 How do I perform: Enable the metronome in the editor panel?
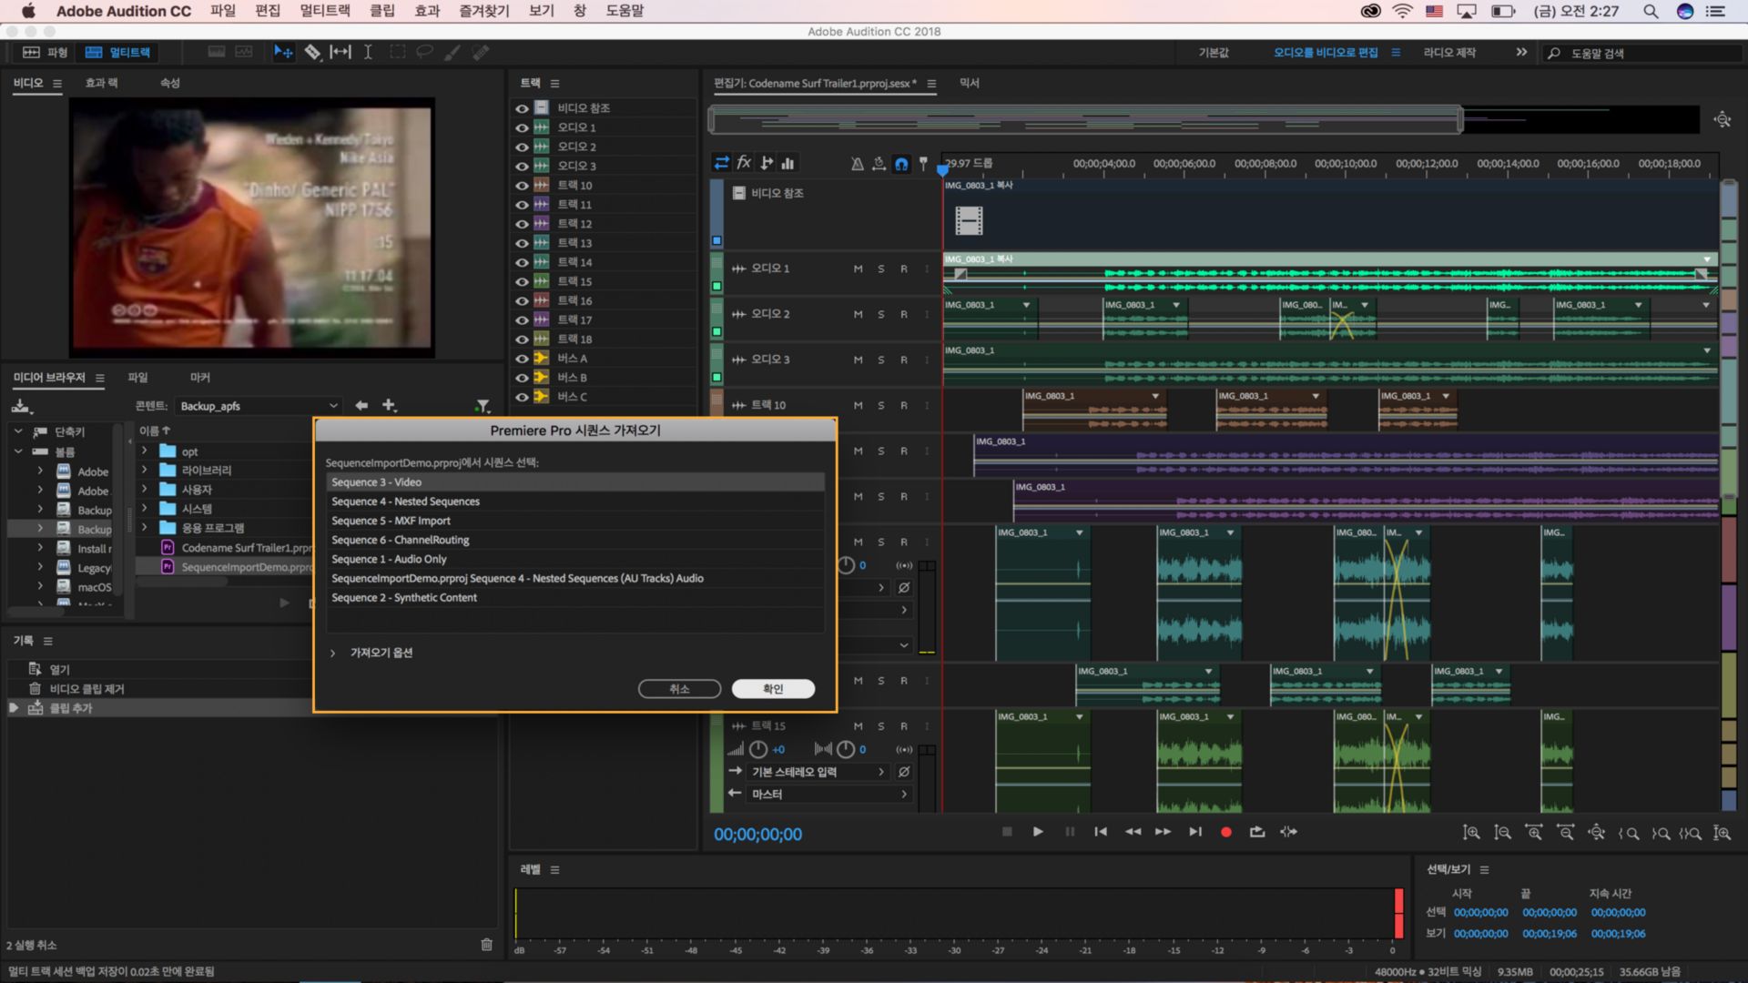coord(857,163)
